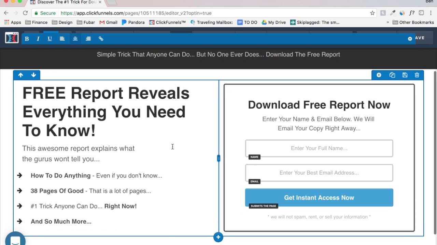
Task: Delete the section with the trash icon
Action: [x=417, y=75]
